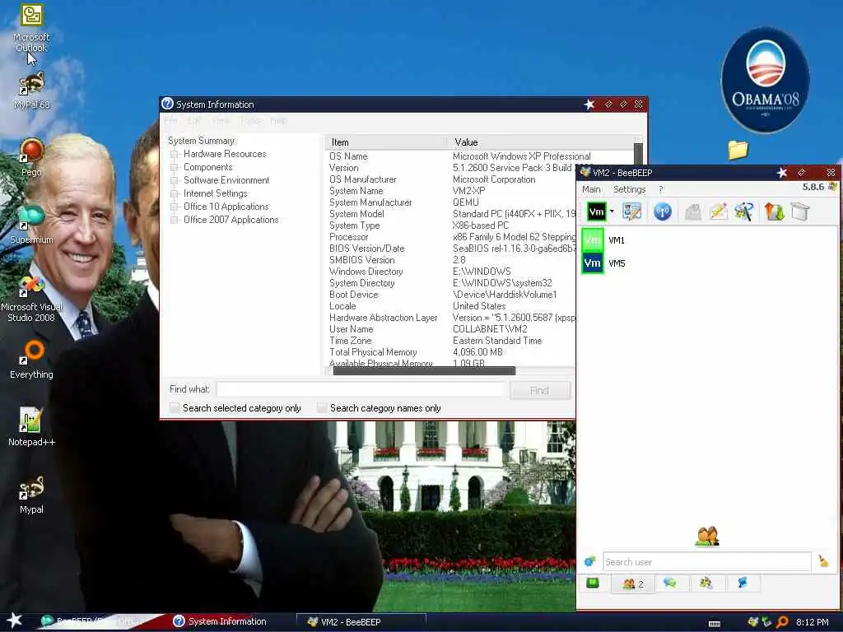Select user VM5 in BeeBEEP list

point(707,263)
